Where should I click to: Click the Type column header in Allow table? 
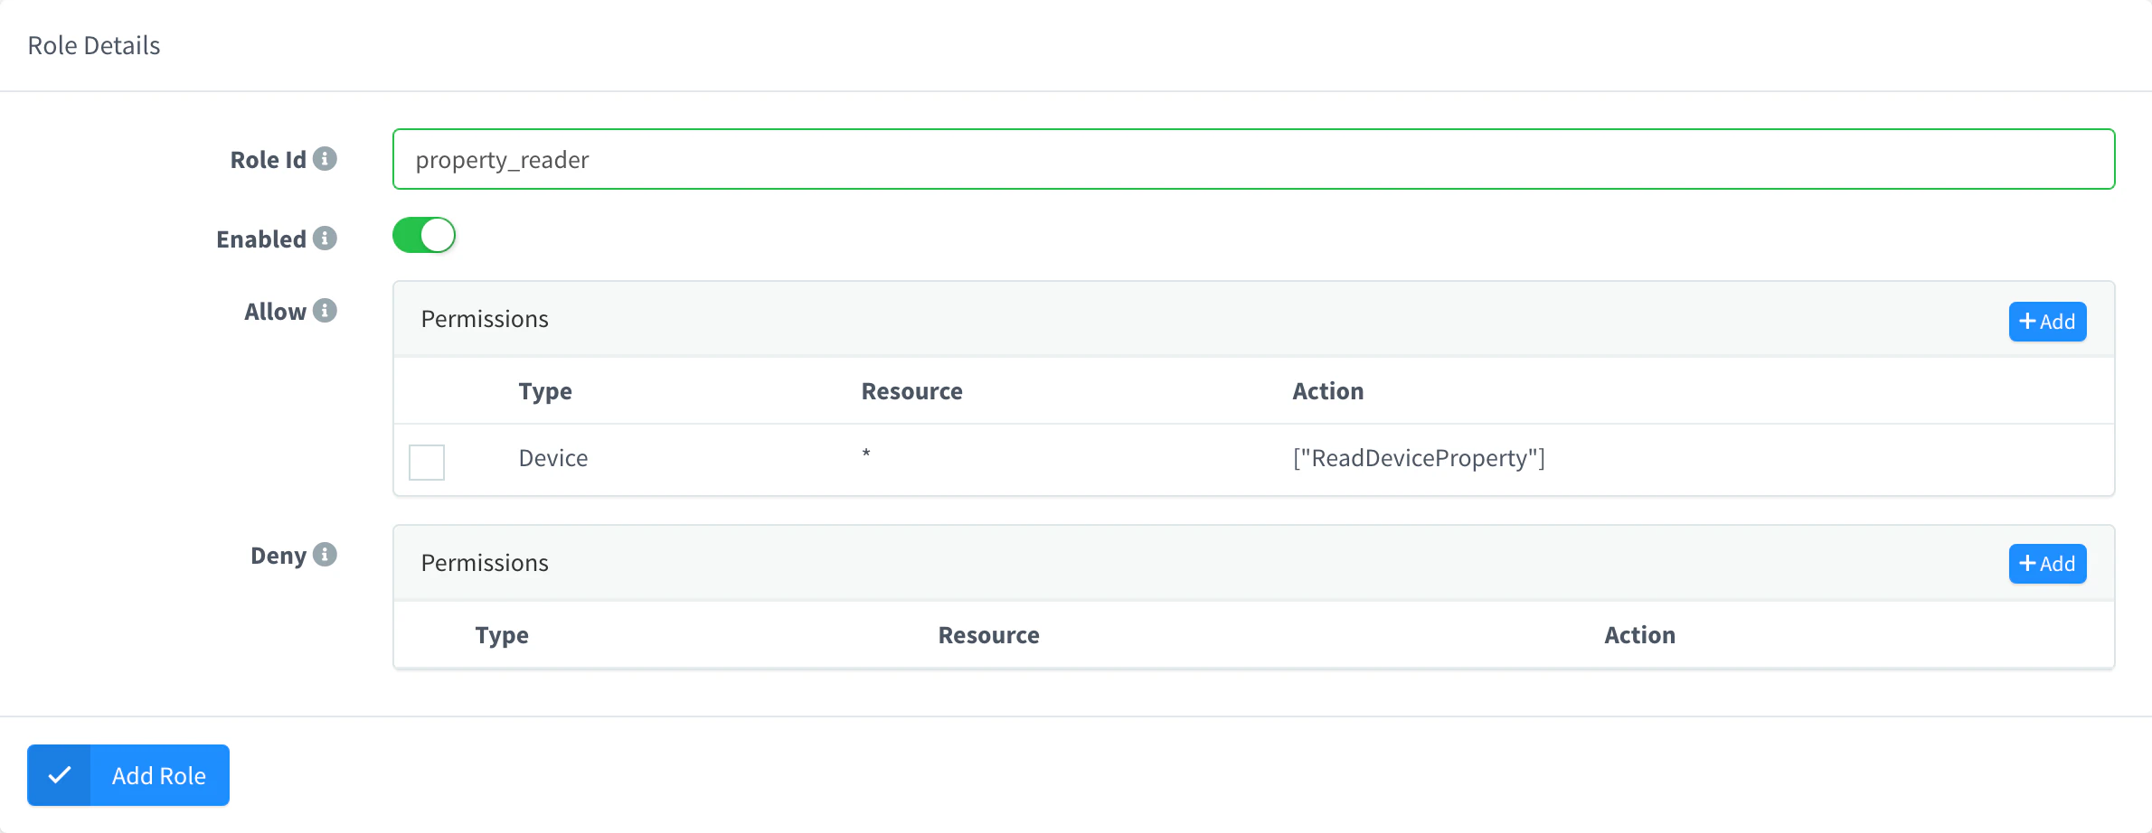click(x=545, y=391)
